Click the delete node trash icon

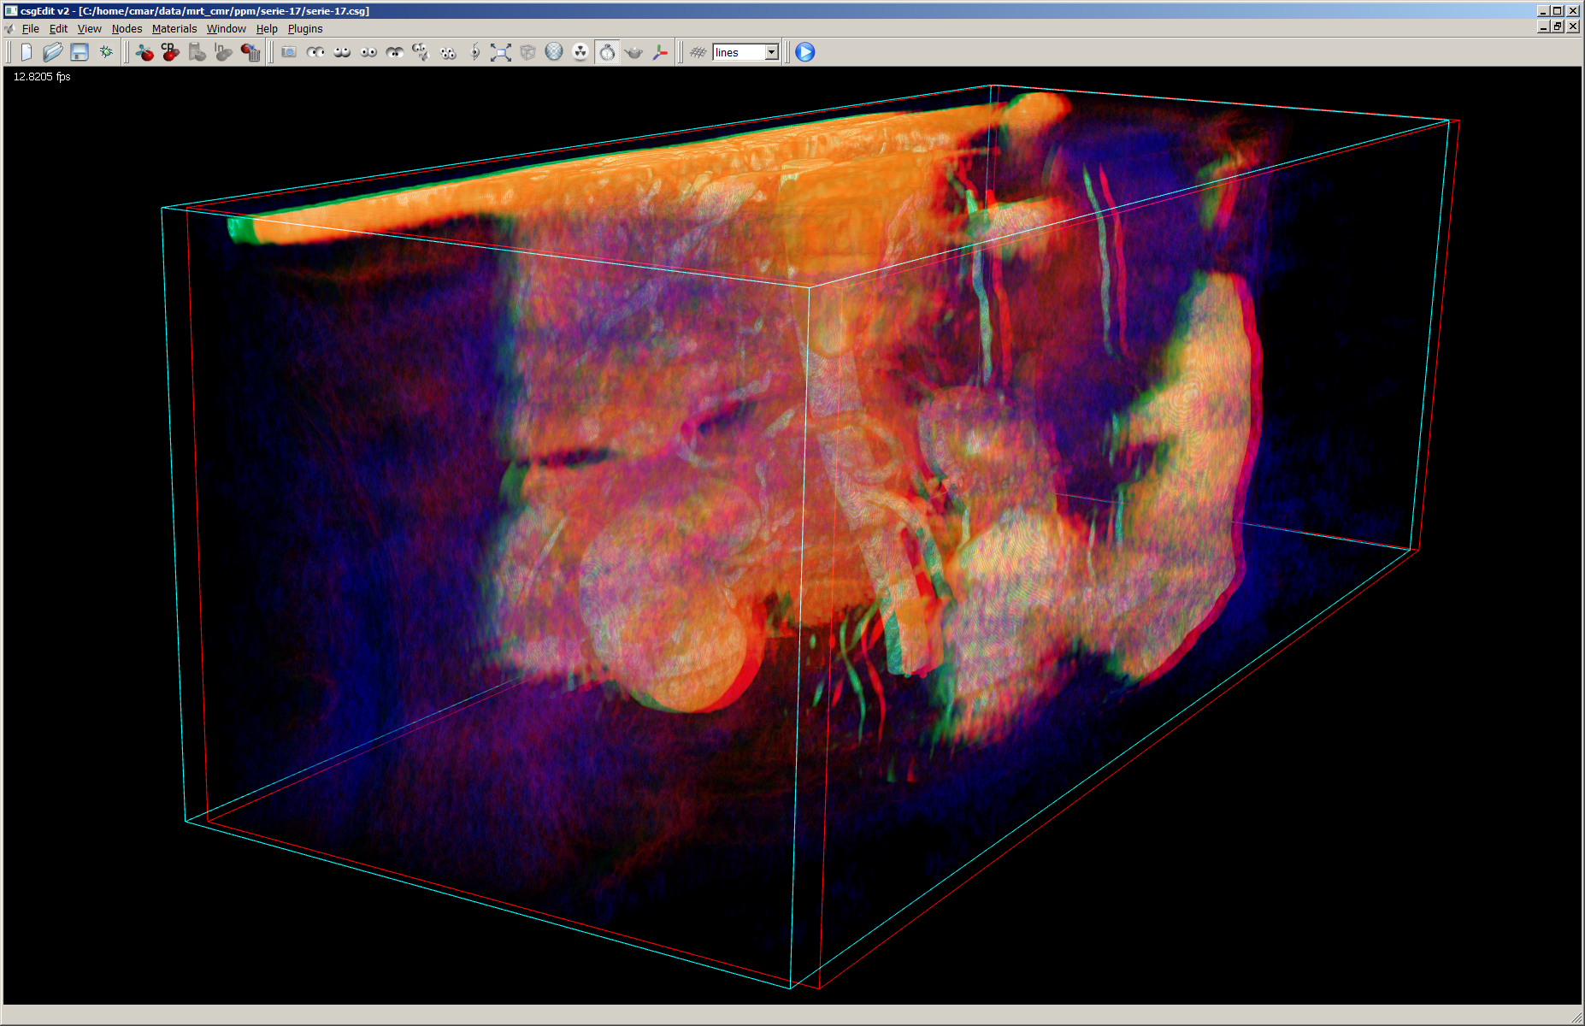coord(250,52)
